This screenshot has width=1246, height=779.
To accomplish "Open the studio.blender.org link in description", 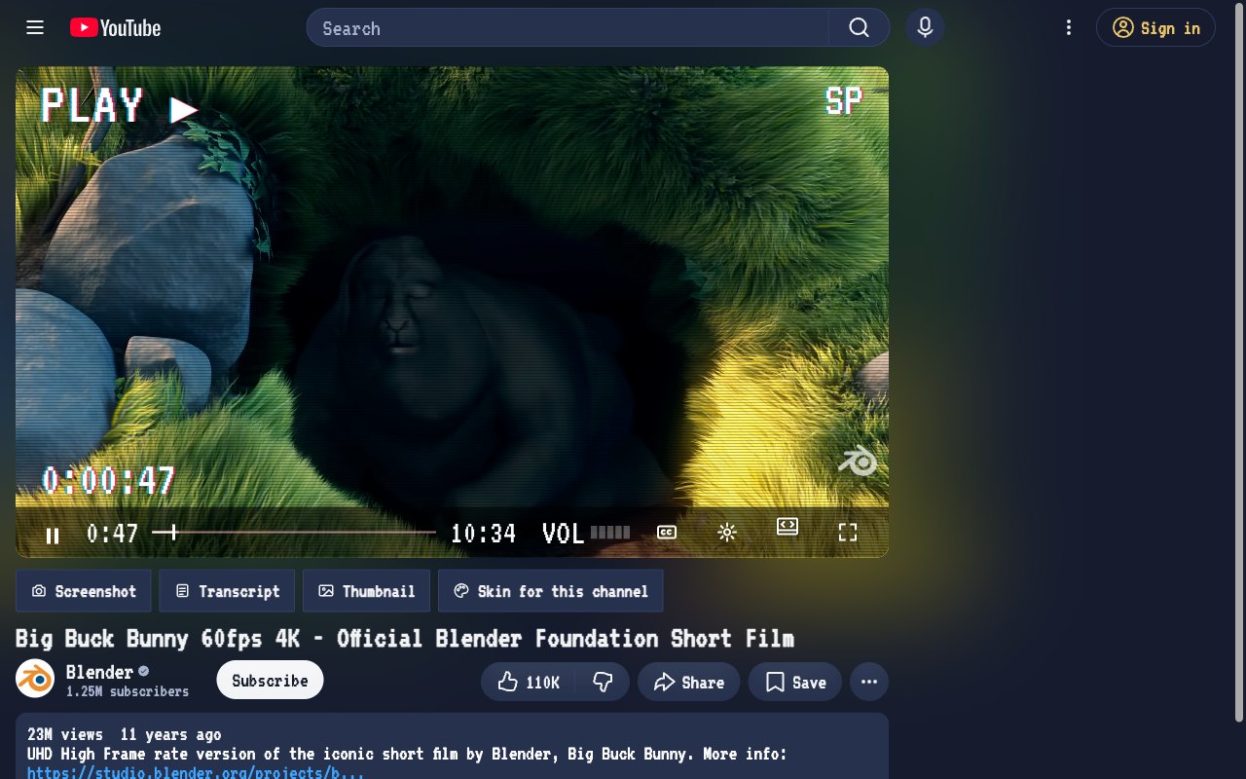I will click(x=196, y=772).
